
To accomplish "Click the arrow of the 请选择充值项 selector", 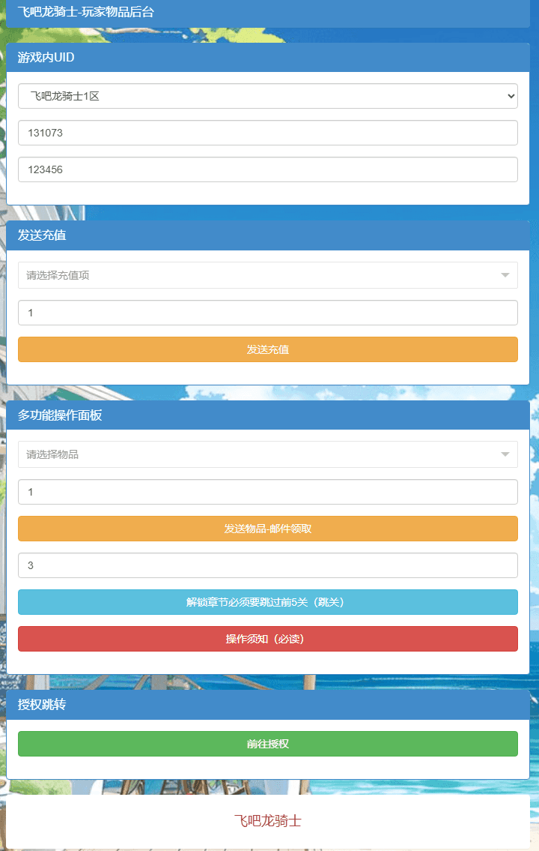I will coord(505,275).
